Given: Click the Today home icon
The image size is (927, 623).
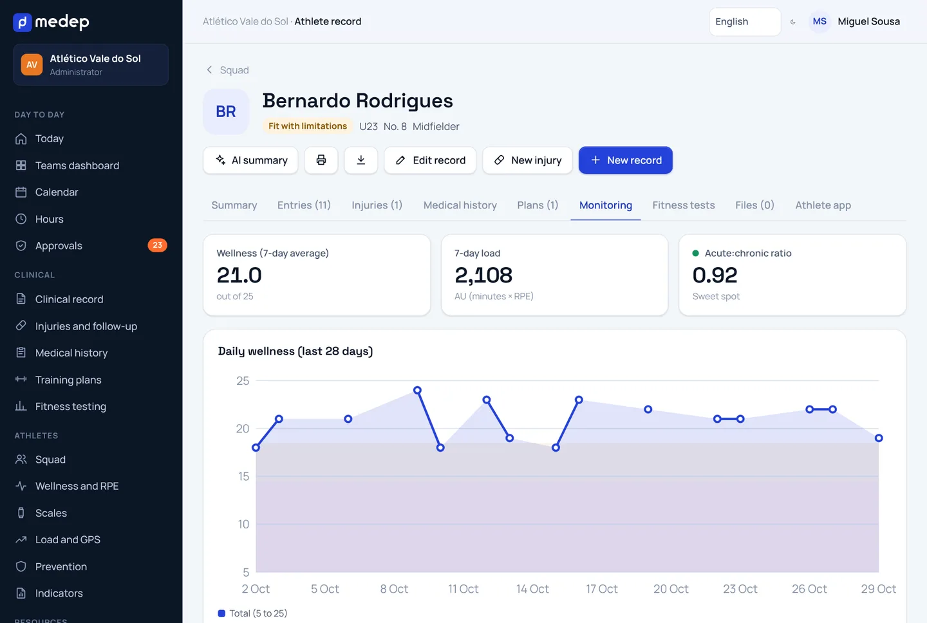Looking at the screenshot, I should [x=21, y=138].
